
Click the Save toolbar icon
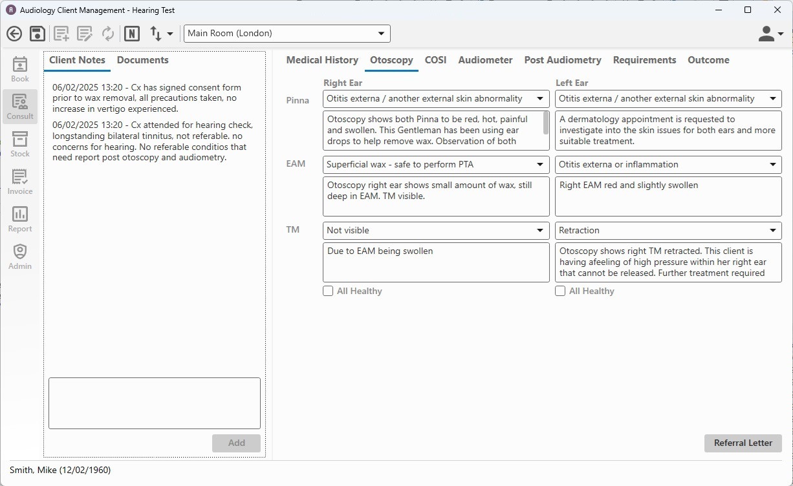pyautogui.click(x=37, y=33)
